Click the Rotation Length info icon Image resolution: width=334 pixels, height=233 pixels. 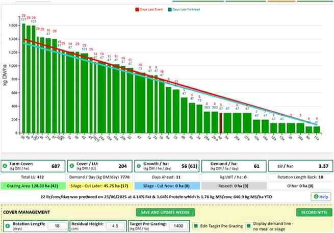pyautogui.click(x=8, y=226)
